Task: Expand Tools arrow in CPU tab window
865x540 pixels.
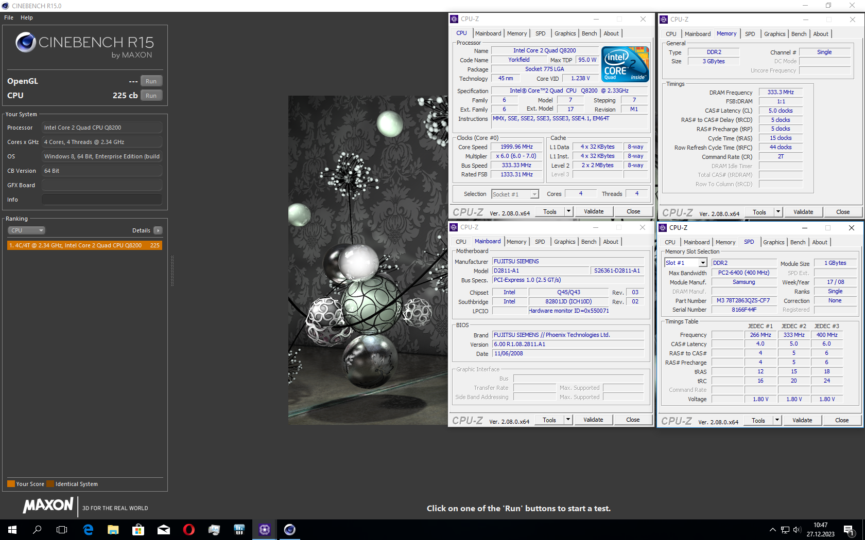Action: (x=568, y=211)
